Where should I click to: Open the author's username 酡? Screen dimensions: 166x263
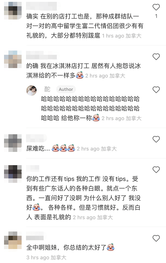(47, 89)
